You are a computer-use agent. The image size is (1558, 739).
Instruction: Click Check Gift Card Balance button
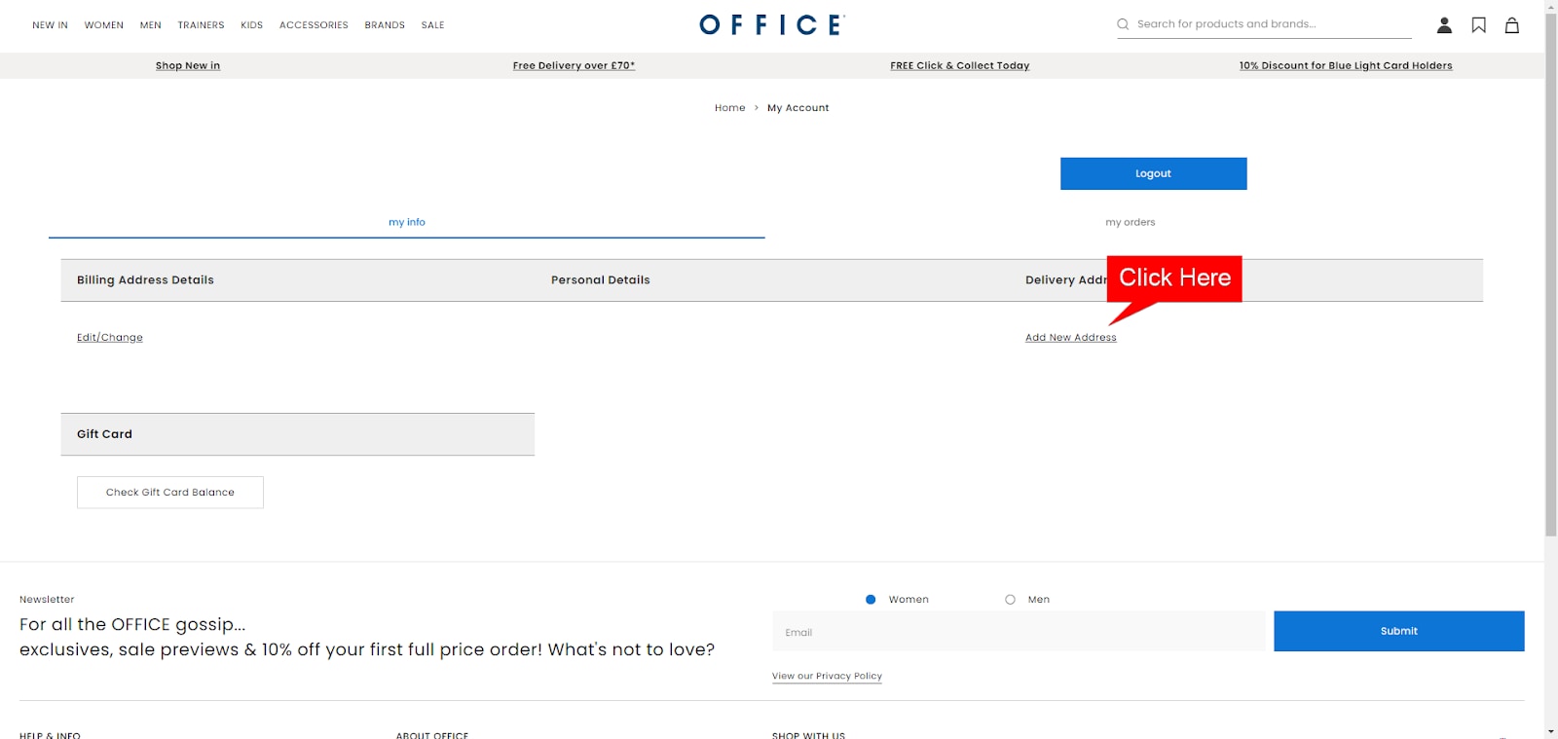coord(170,493)
